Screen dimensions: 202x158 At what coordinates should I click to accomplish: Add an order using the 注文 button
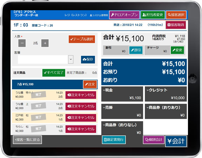click(x=90, y=84)
